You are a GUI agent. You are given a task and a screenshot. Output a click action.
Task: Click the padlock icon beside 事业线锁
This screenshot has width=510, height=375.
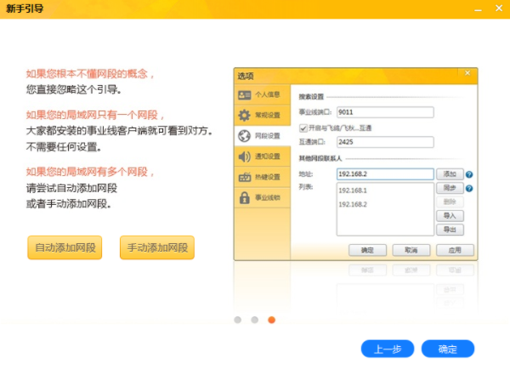[244, 197]
